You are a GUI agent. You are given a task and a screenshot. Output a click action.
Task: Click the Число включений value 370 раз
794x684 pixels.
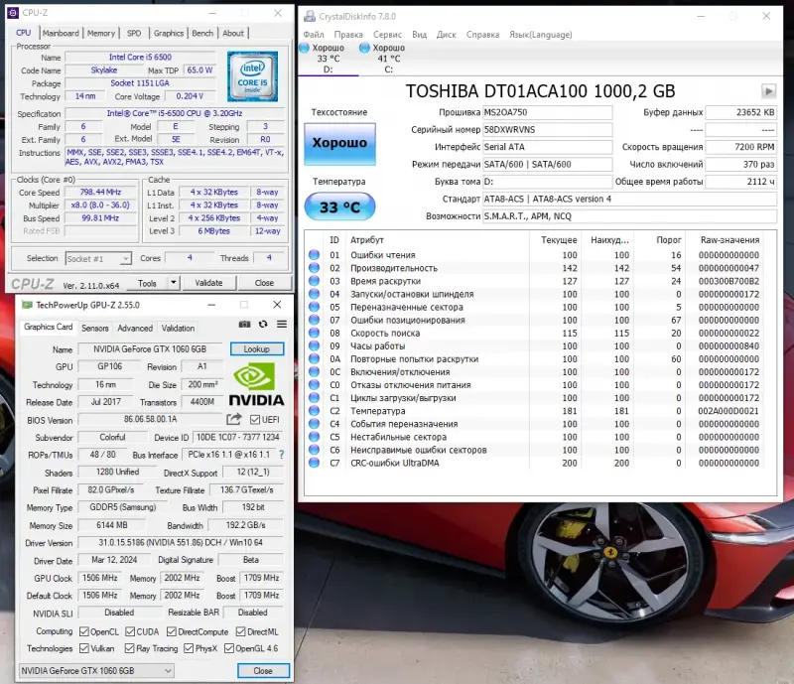point(740,164)
